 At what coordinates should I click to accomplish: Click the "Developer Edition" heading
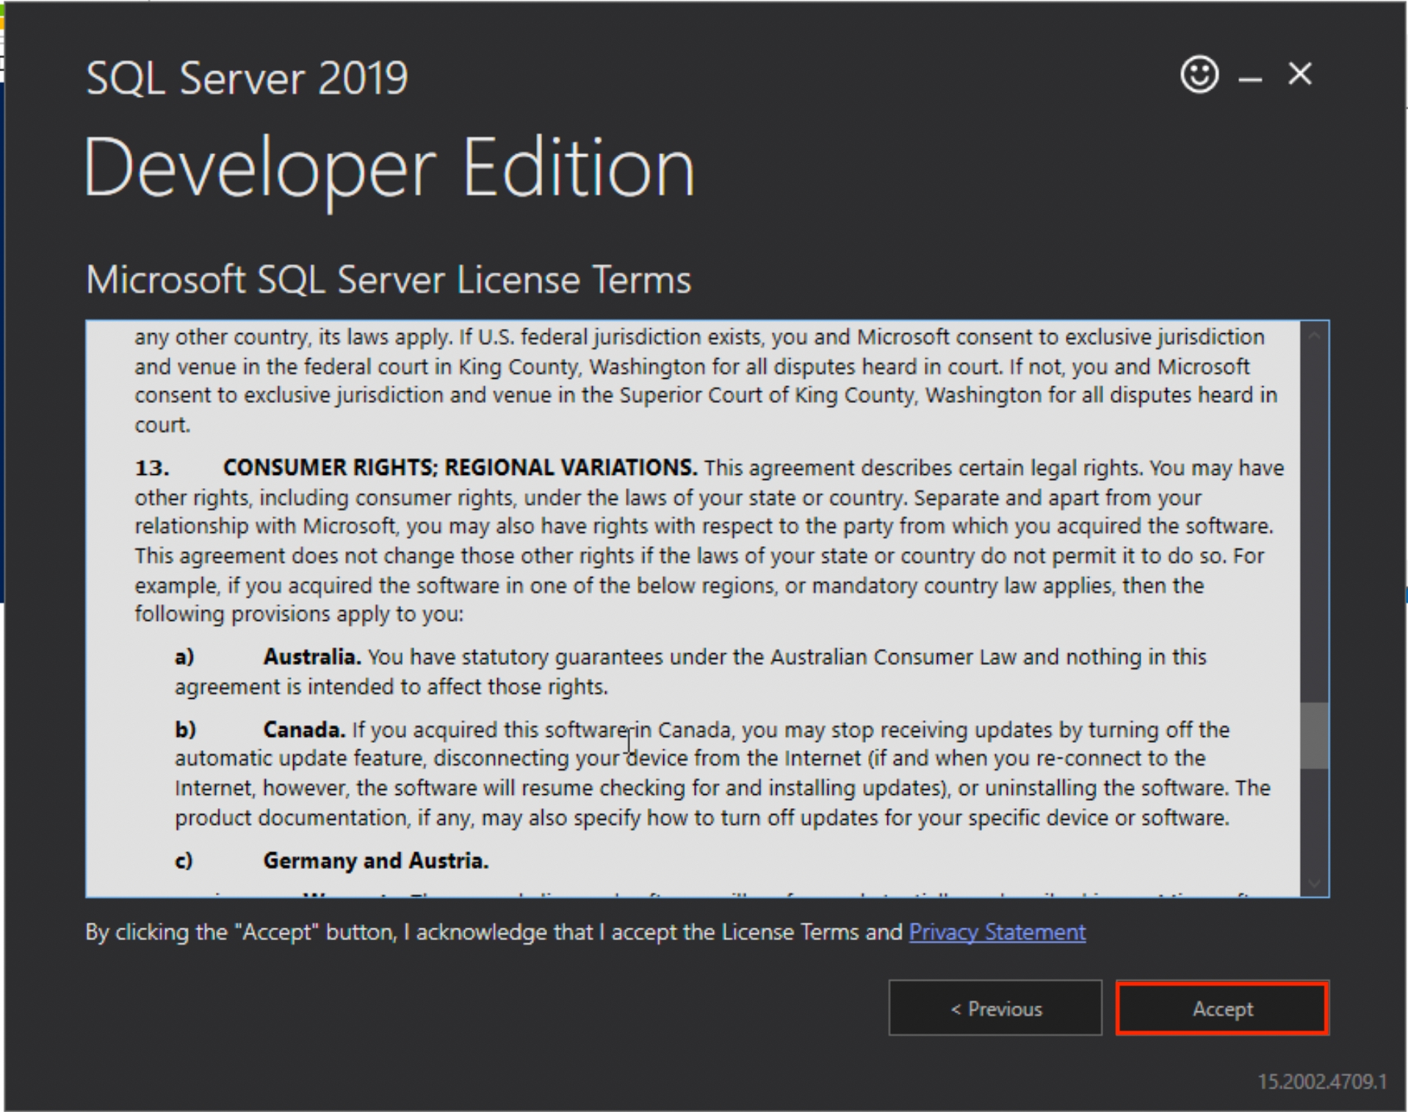pos(389,168)
